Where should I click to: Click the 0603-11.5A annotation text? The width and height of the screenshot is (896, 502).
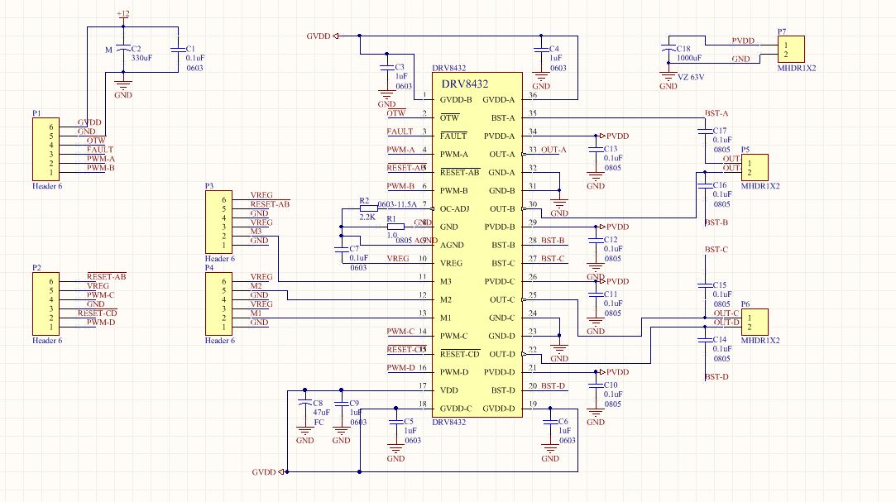[x=397, y=204]
